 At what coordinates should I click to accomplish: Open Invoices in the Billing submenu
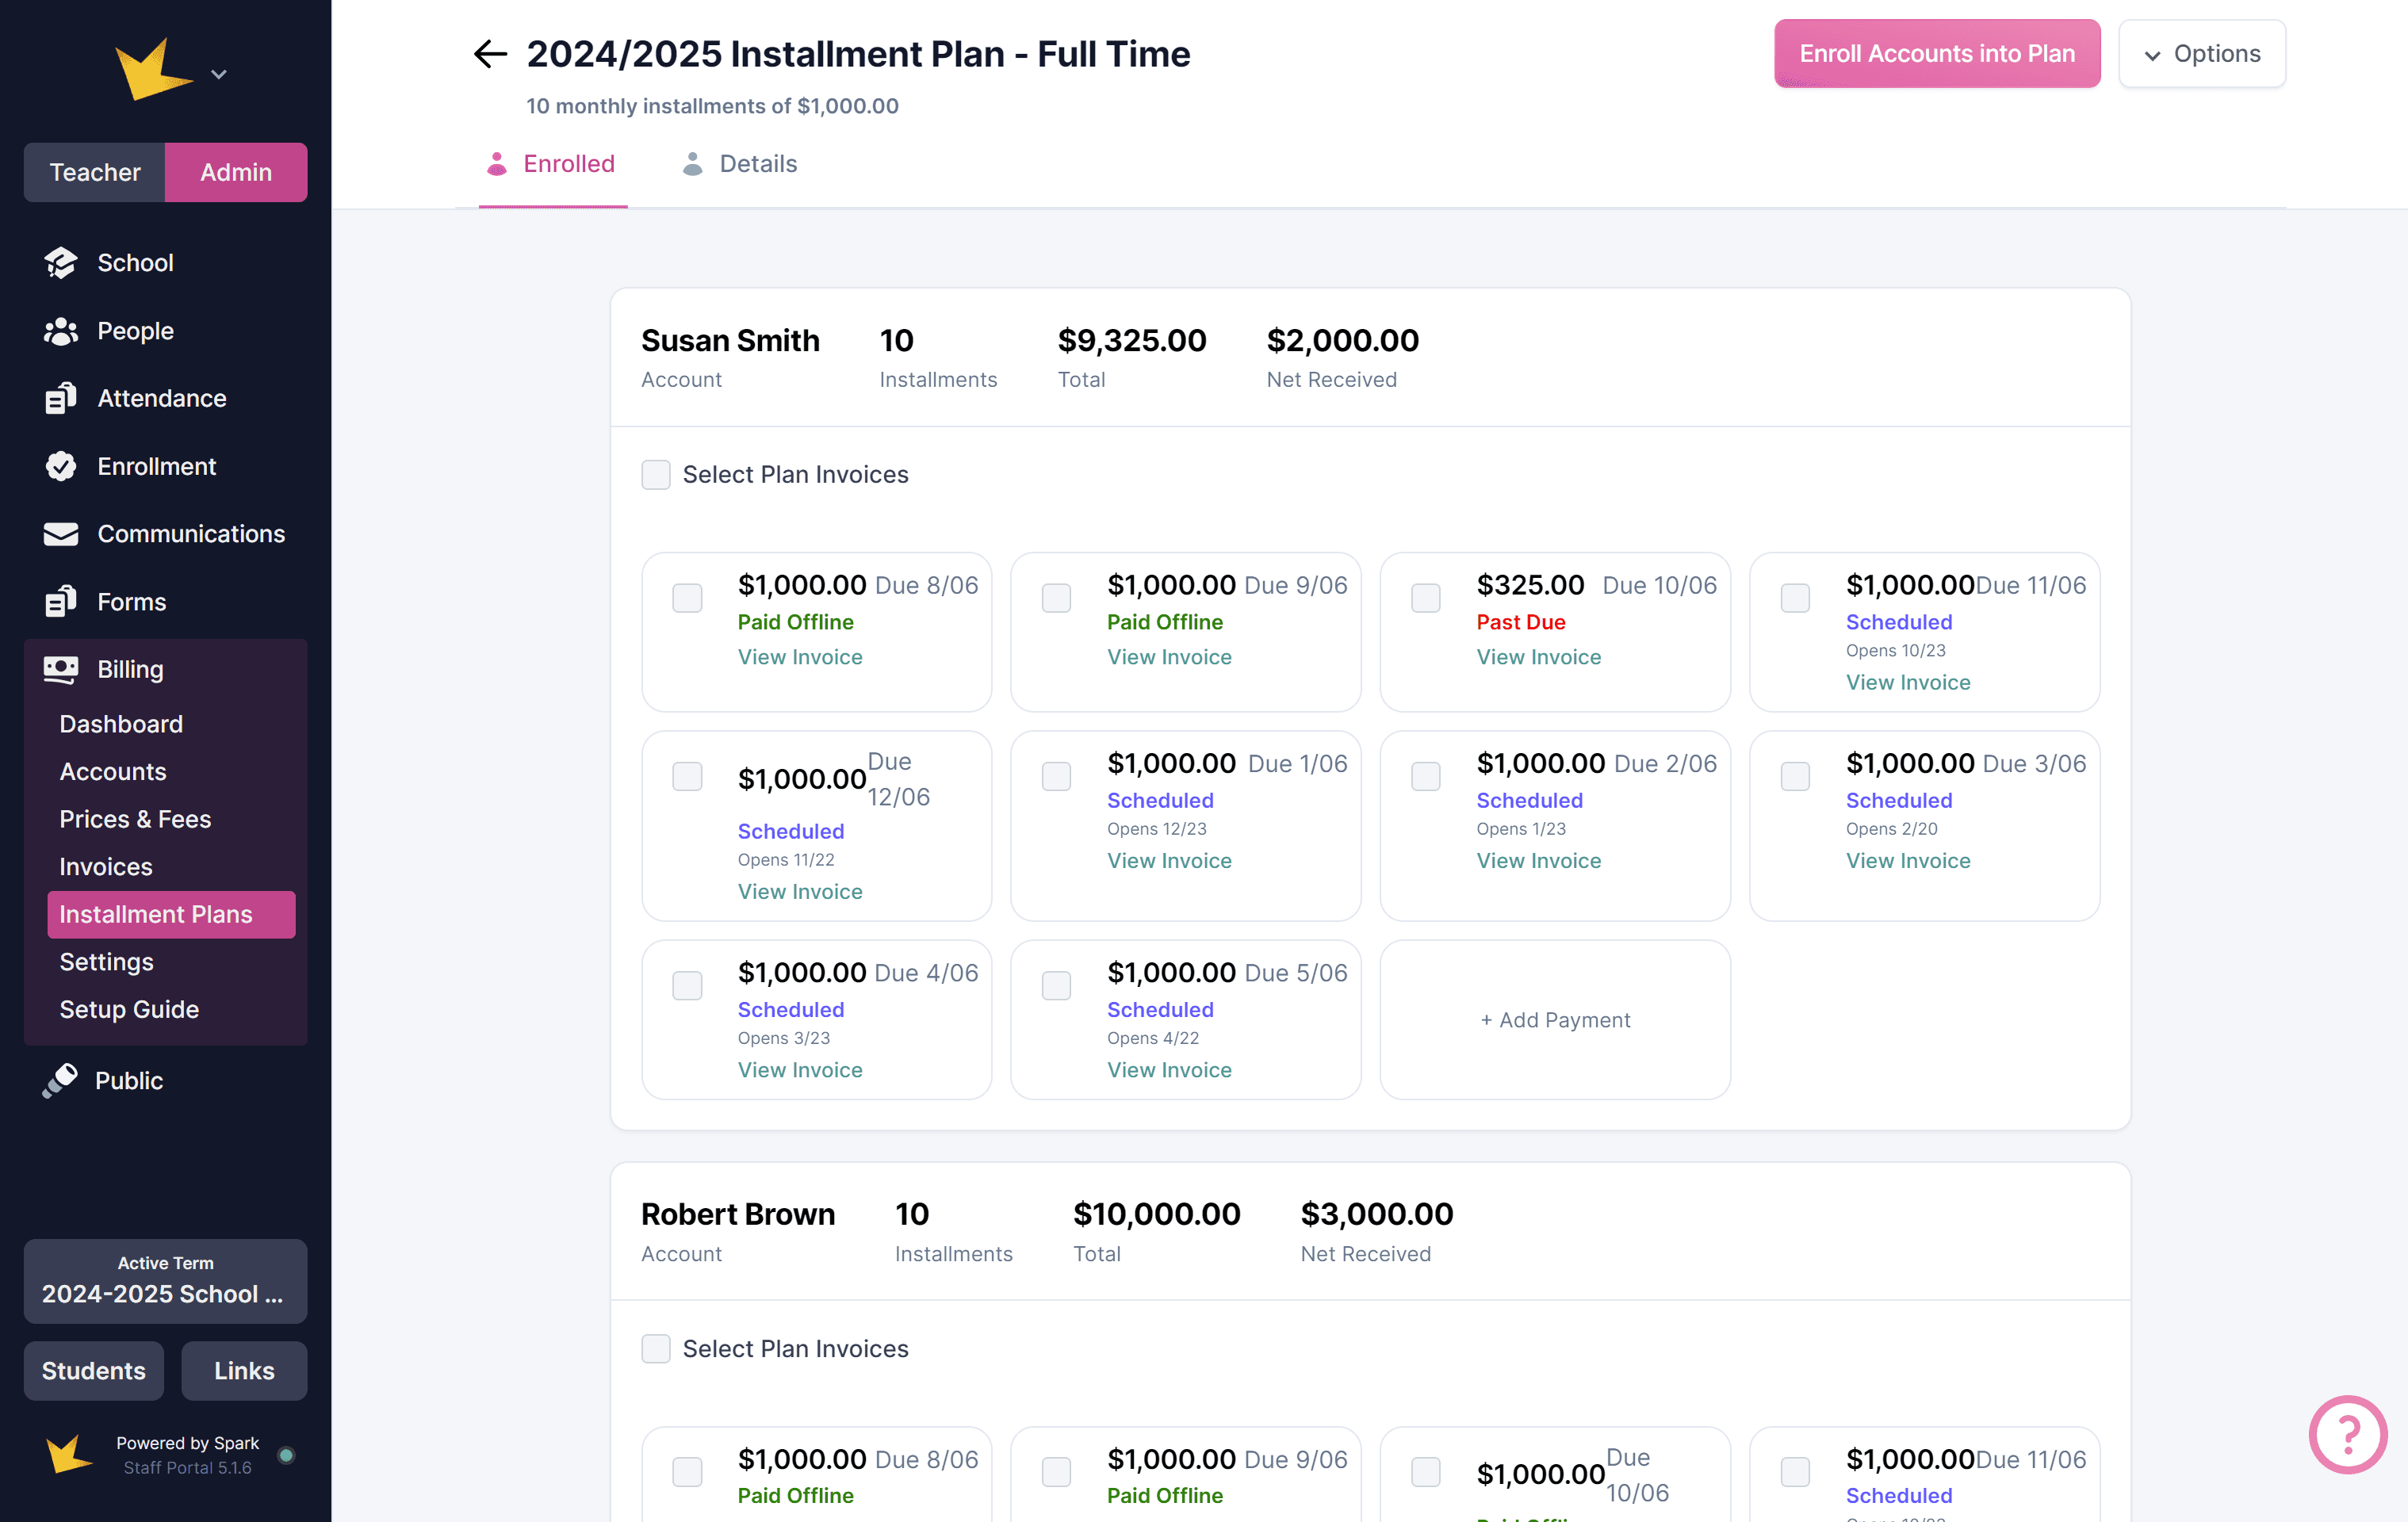coord(106,866)
